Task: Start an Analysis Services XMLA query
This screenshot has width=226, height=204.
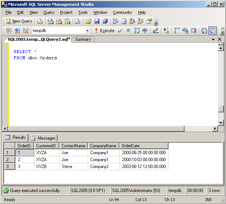Action: [x=67, y=21]
